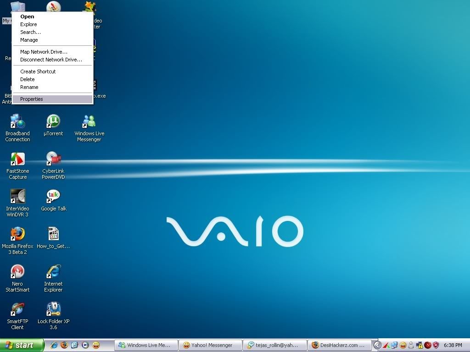470x352 pixels.
Task: Click the Yahoo smiley tray icon
Action: coord(403,345)
